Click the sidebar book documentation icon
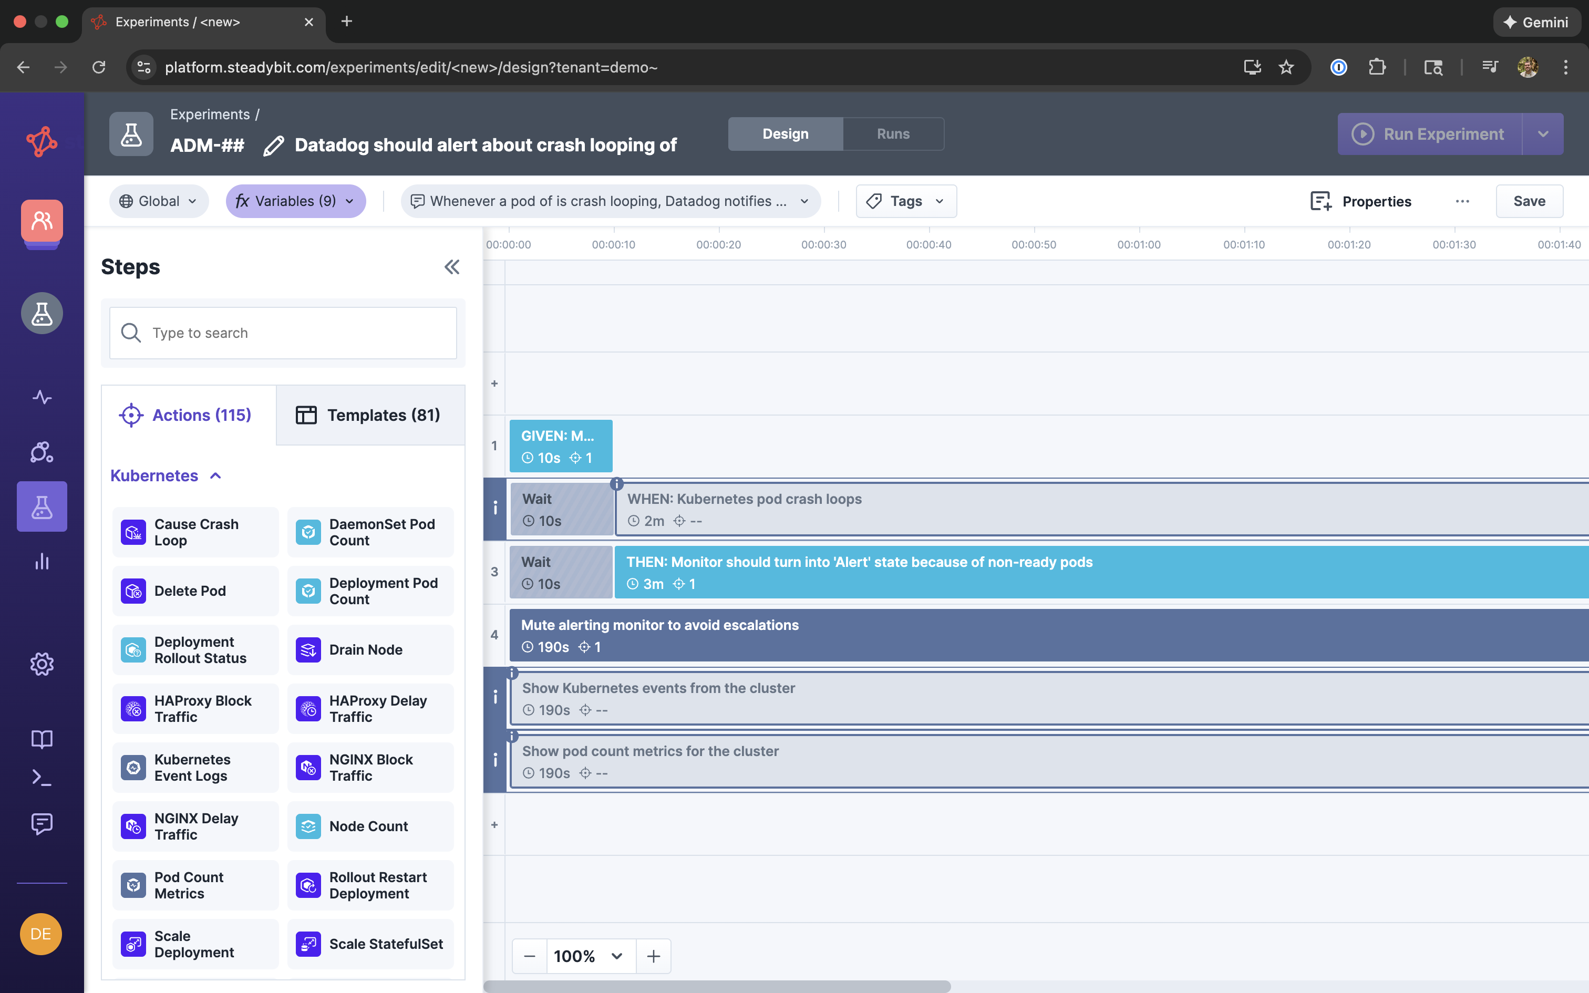 [x=42, y=739]
